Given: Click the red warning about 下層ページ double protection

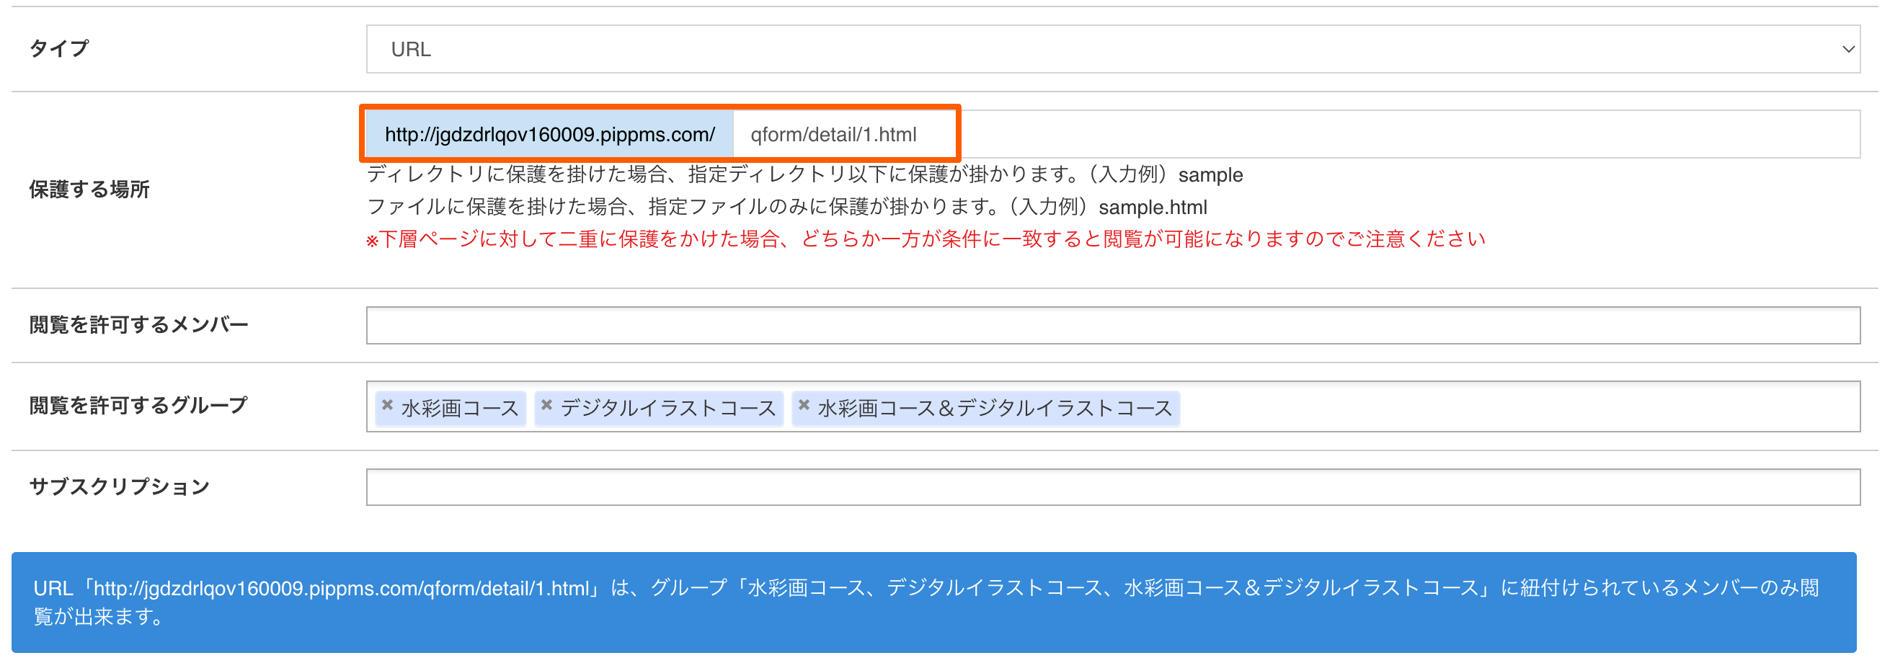Looking at the screenshot, I should click(x=926, y=239).
